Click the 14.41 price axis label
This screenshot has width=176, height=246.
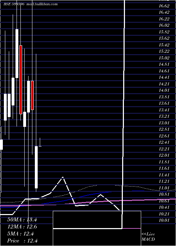(x=164, y=77)
